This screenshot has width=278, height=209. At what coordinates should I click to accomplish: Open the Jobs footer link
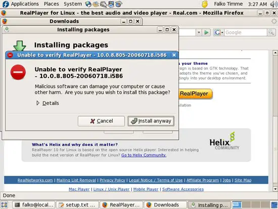click(x=226, y=180)
